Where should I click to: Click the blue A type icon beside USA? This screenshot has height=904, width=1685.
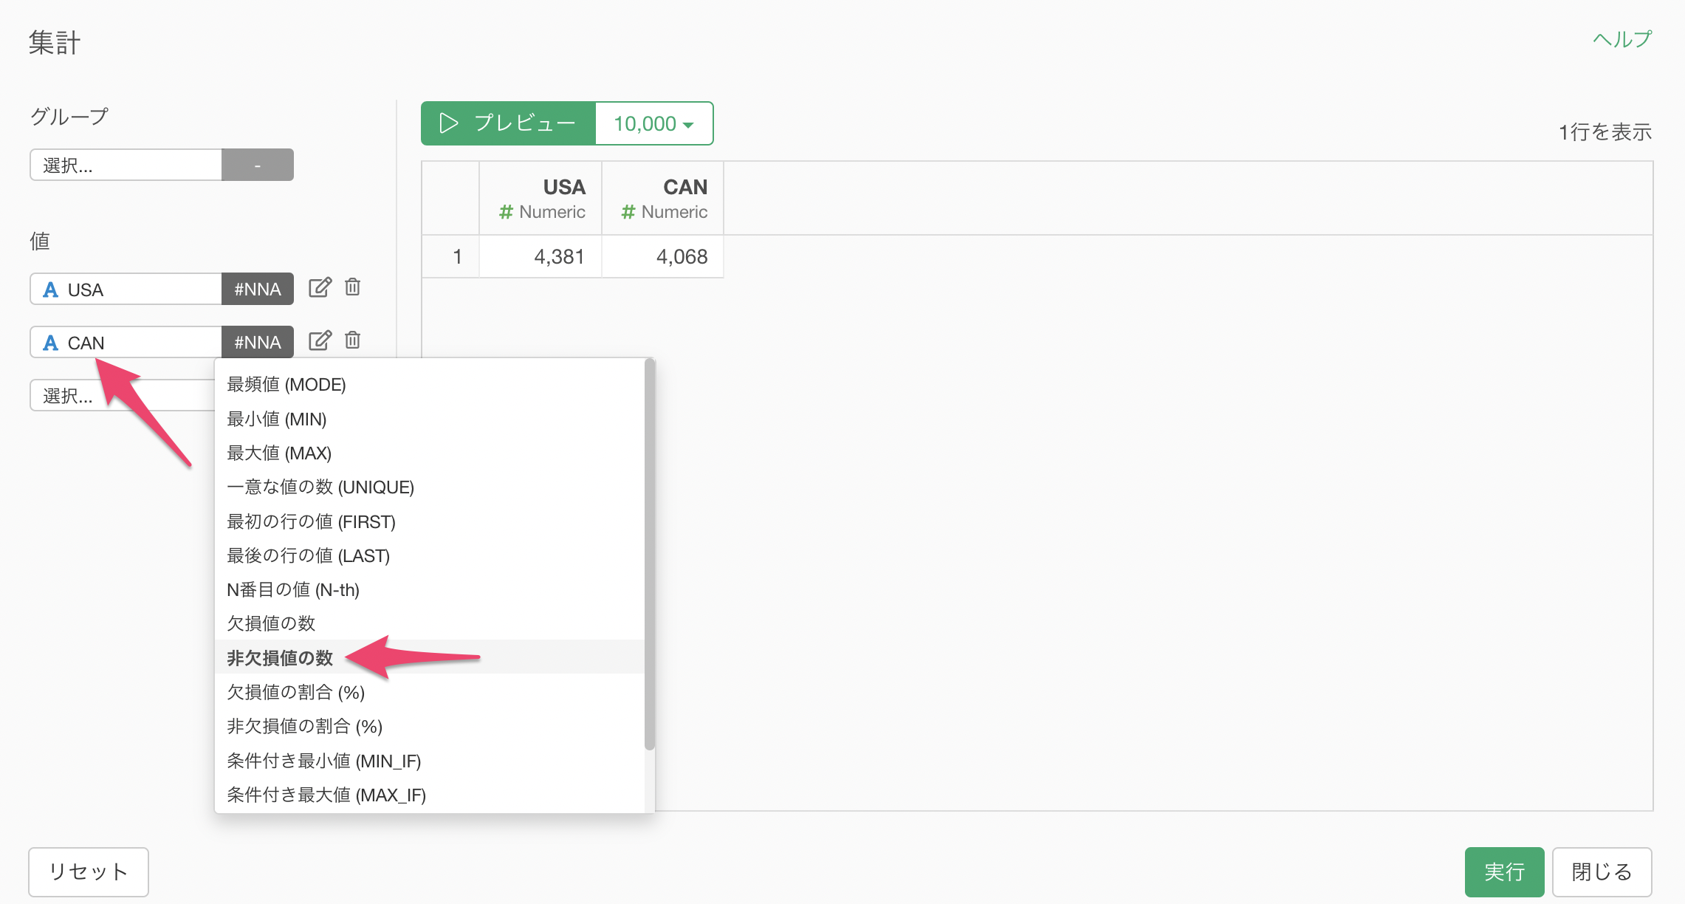point(50,290)
